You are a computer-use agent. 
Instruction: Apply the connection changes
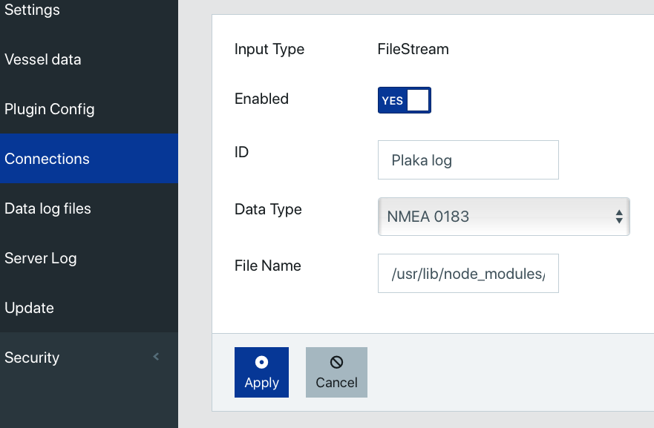click(261, 372)
